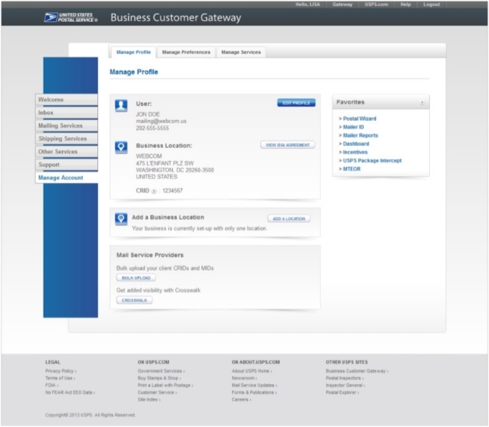Open Other Services in the sidebar

pyautogui.click(x=66, y=152)
